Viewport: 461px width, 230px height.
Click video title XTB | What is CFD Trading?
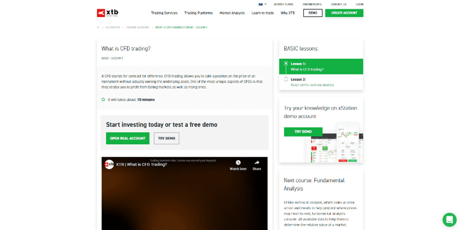(x=141, y=165)
